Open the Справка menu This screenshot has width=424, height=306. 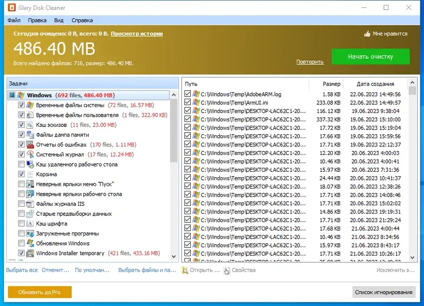[x=82, y=20]
